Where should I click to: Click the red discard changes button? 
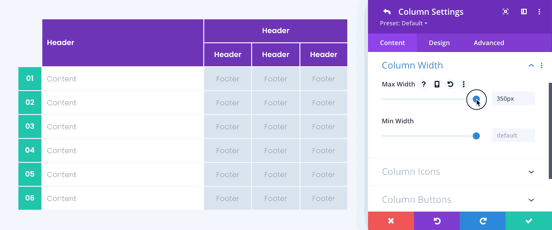(x=391, y=221)
